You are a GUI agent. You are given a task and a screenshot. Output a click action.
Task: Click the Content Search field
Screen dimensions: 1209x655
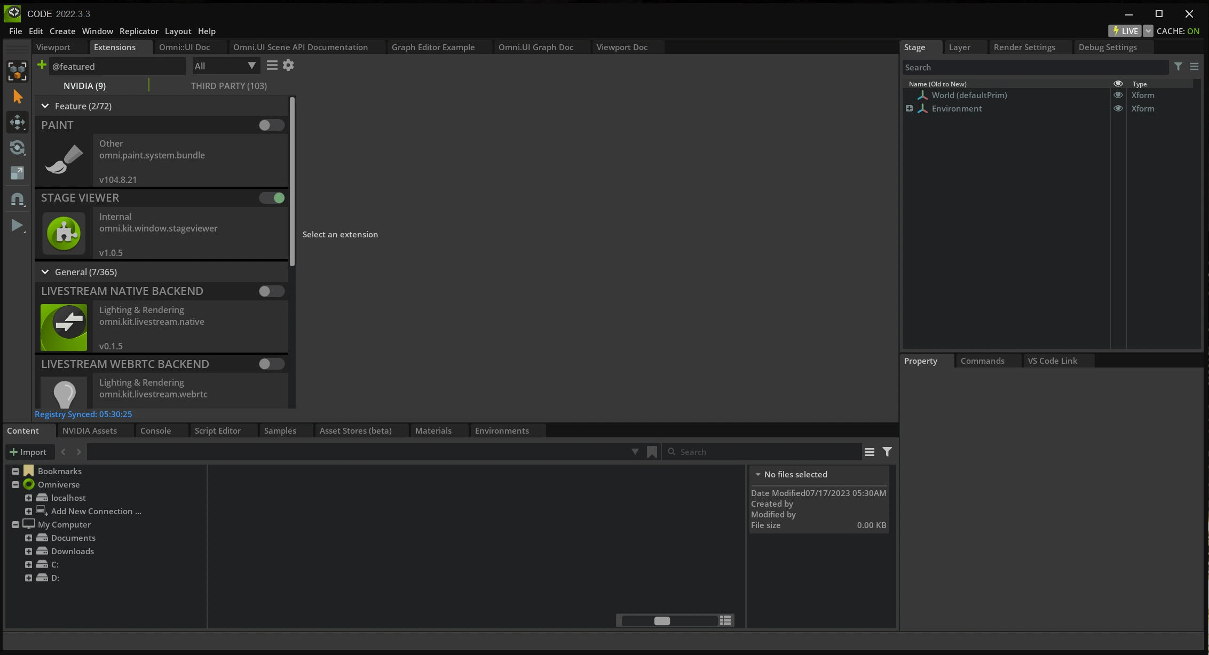(x=762, y=452)
